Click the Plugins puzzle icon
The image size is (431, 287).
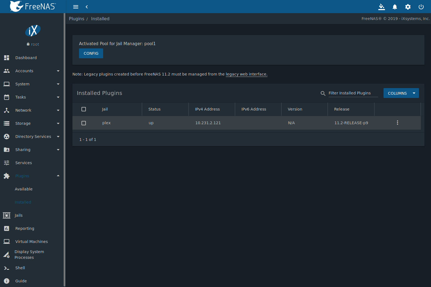click(7, 176)
